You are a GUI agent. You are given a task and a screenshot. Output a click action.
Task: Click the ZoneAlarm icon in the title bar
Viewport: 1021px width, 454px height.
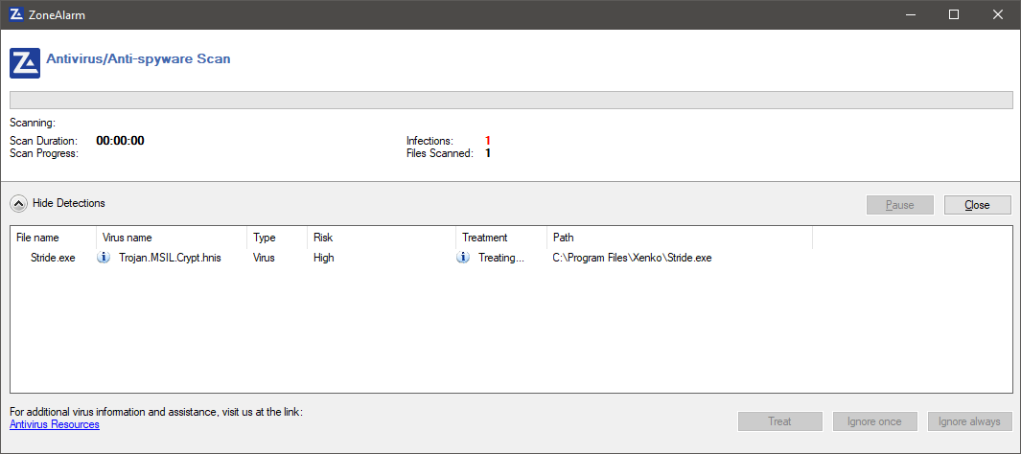coord(17,14)
